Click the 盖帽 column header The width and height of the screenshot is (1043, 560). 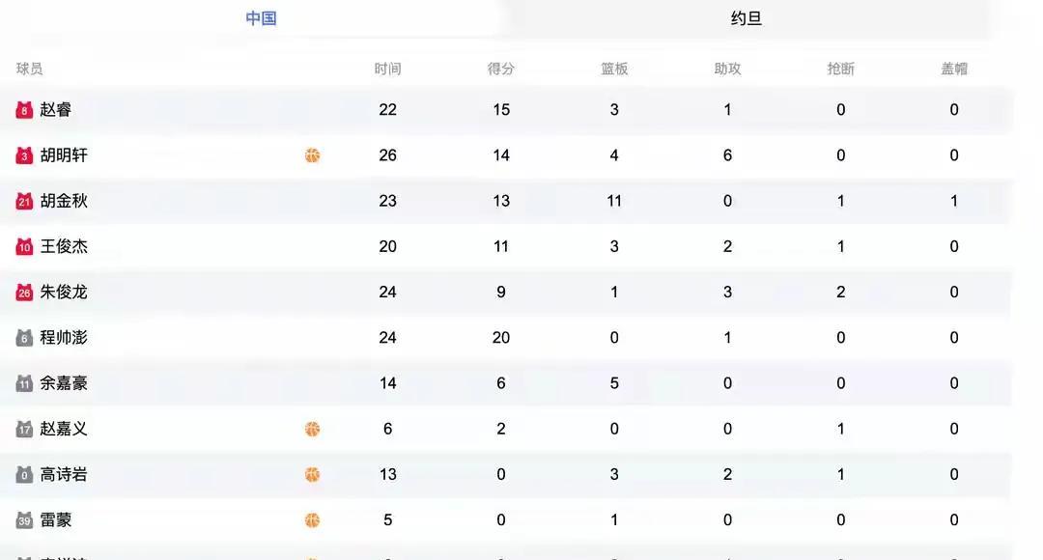click(954, 69)
